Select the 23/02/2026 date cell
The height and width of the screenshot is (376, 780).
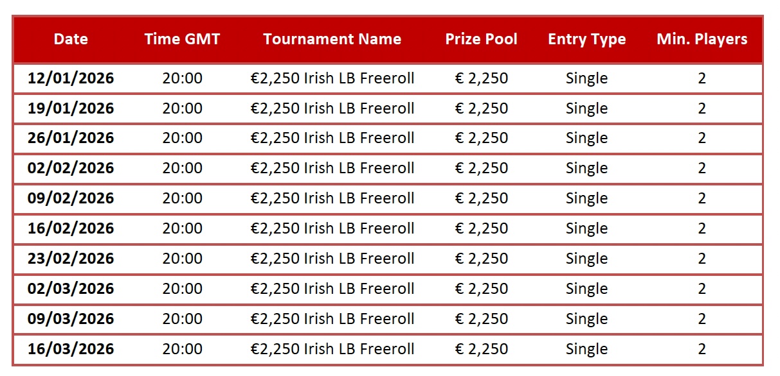71,259
